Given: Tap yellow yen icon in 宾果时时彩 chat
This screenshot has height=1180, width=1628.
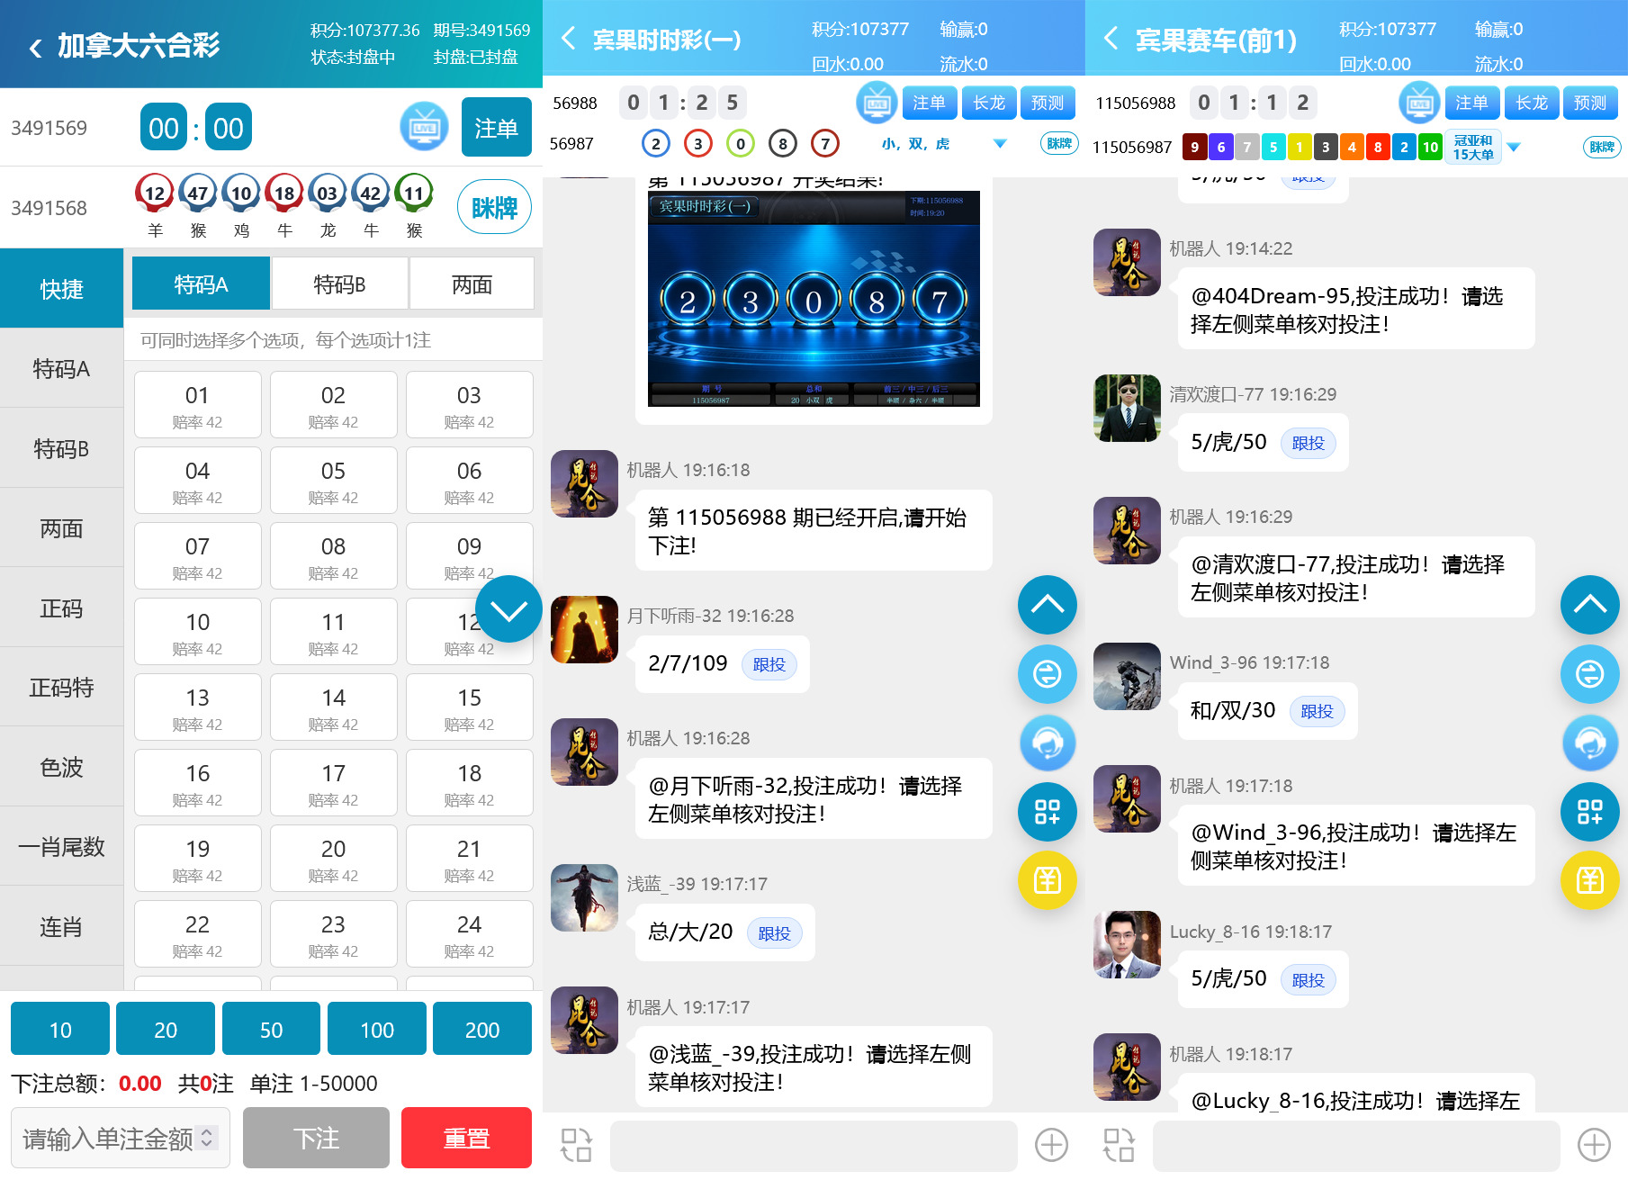Looking at the screenshot, I should (1048, 880).
